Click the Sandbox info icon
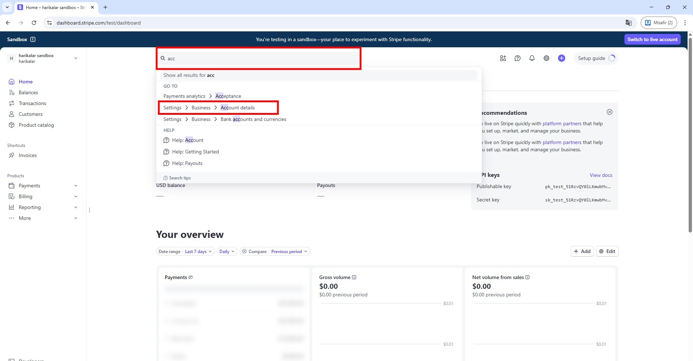 33,39
